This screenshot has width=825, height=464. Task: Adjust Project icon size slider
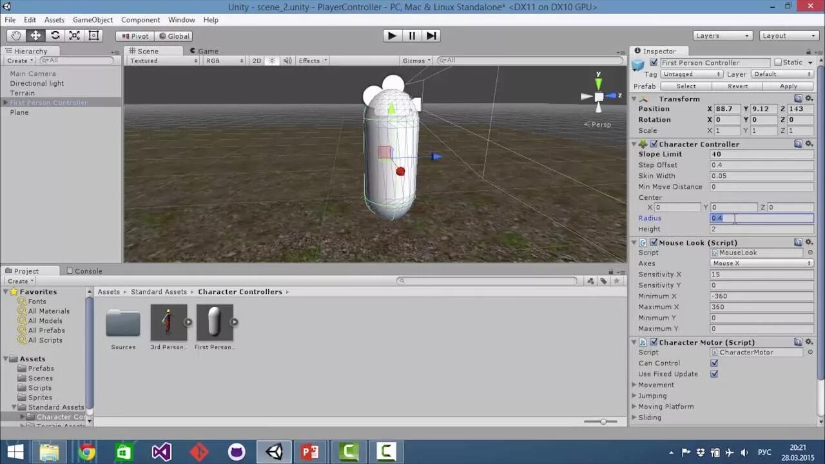[x=603, y=421]
